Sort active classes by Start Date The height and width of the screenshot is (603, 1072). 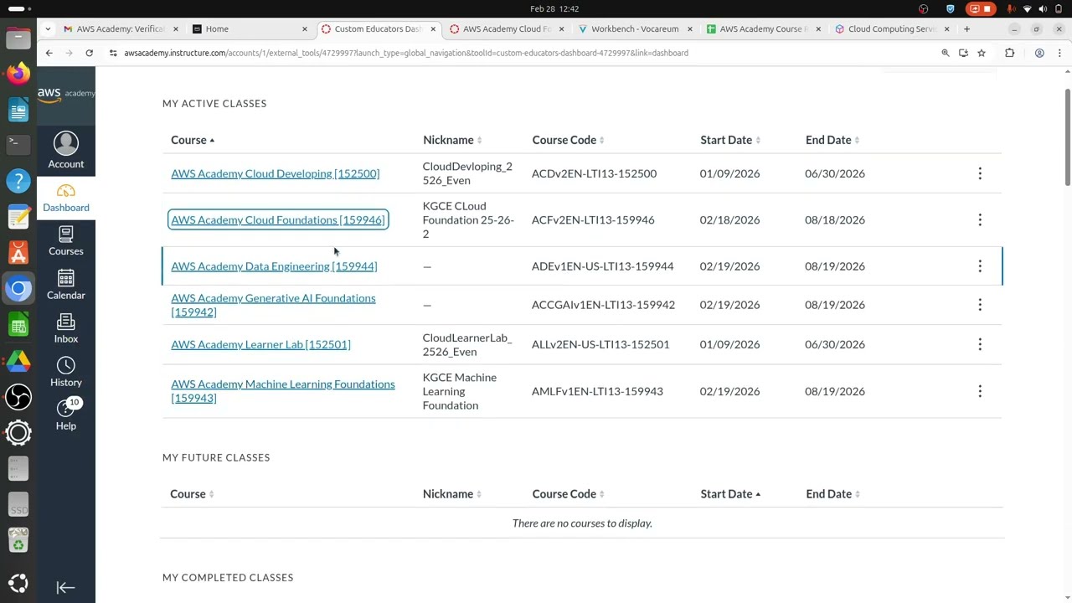coord(730,140)
